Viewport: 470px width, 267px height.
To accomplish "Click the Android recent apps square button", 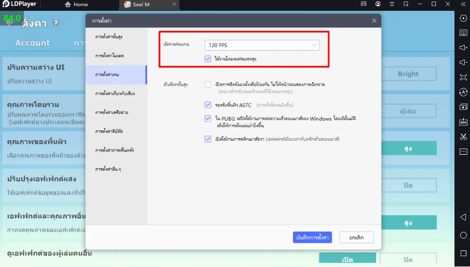I will pyautogui.click(x=463, y=254).
